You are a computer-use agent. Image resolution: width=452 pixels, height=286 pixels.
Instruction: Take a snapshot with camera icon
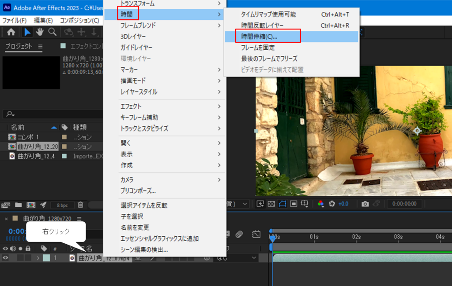pos(365,204)
